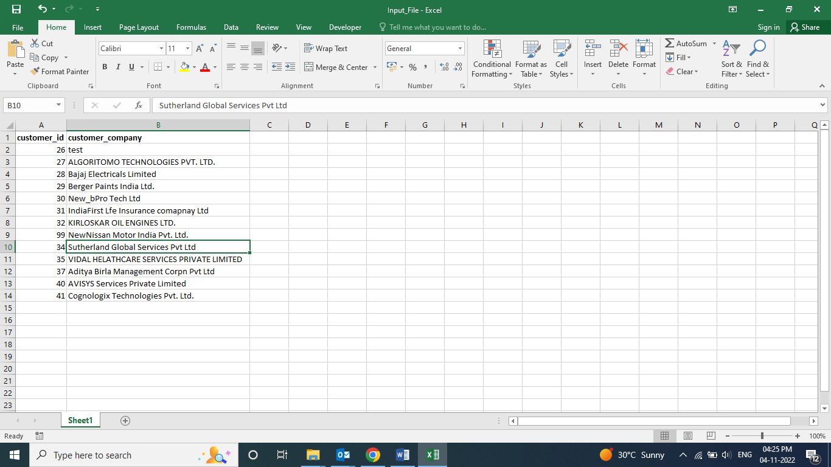This screenshot has width=831, height=467.
Task: Switch to the Formulas ribbon tab
Action: click(191, 27)
